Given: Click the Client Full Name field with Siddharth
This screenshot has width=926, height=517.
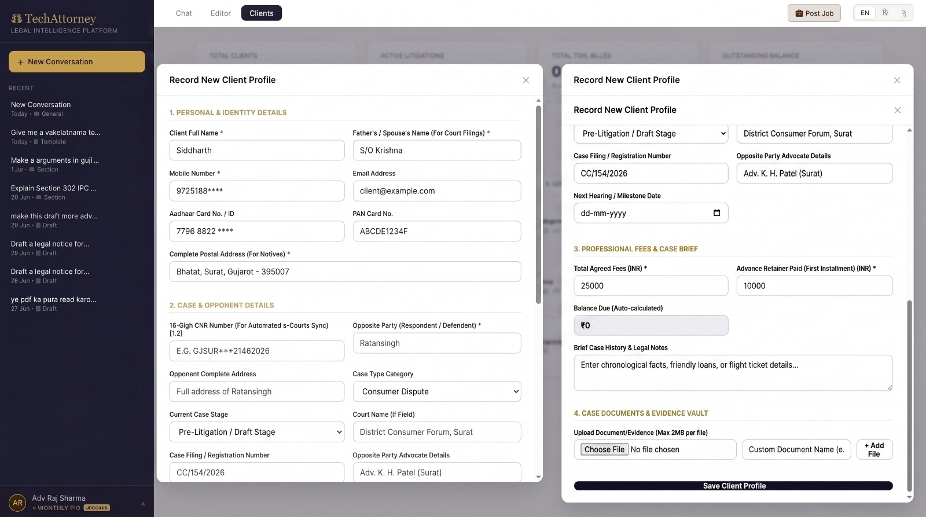Looking at the screenshot, I should point(257,151).
